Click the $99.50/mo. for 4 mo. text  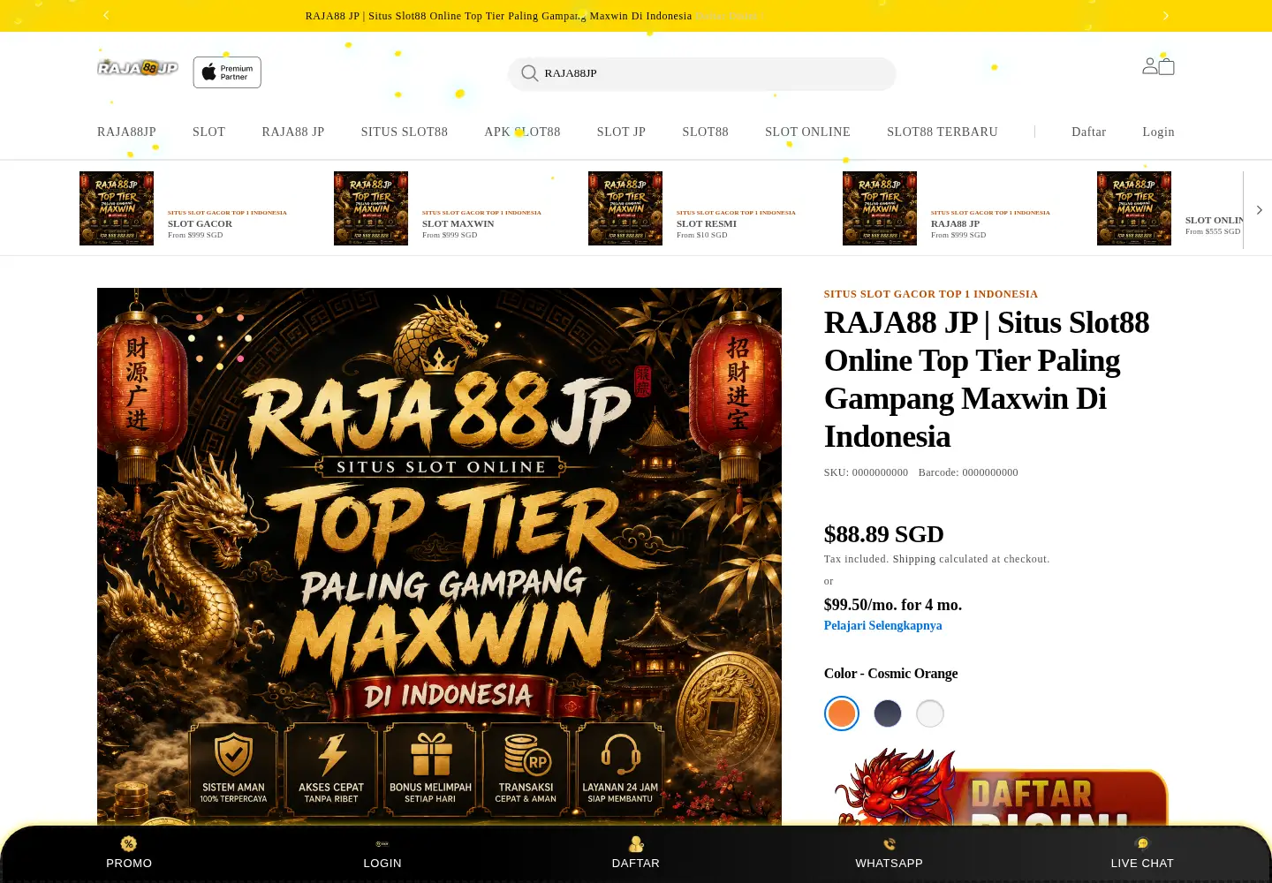[x=893, y=605]
